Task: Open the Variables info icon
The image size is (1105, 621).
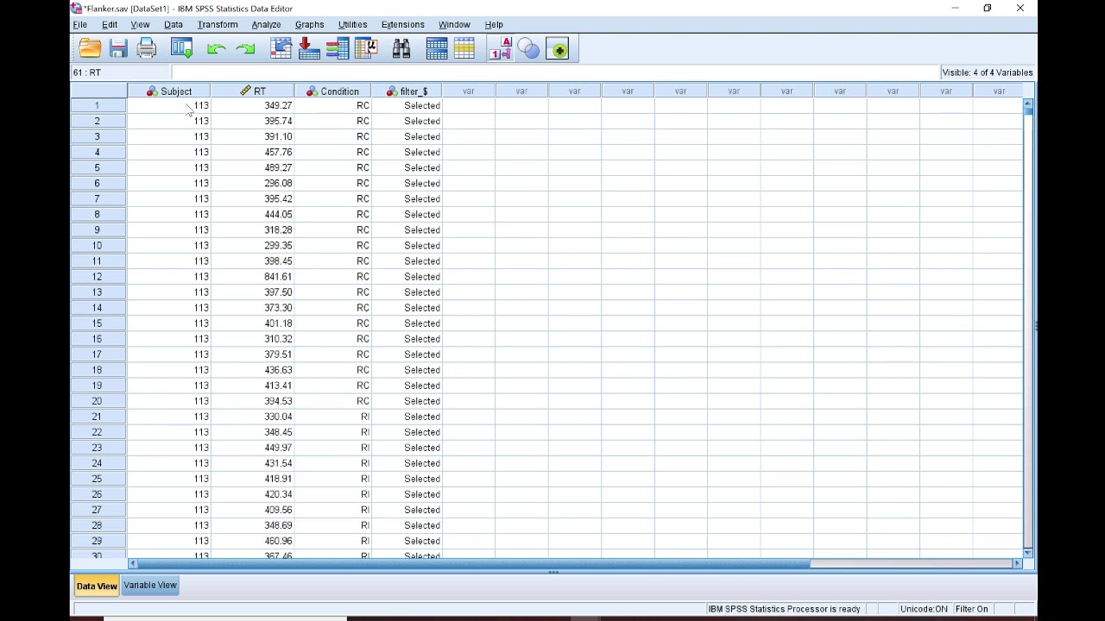Action: point(338,49)
